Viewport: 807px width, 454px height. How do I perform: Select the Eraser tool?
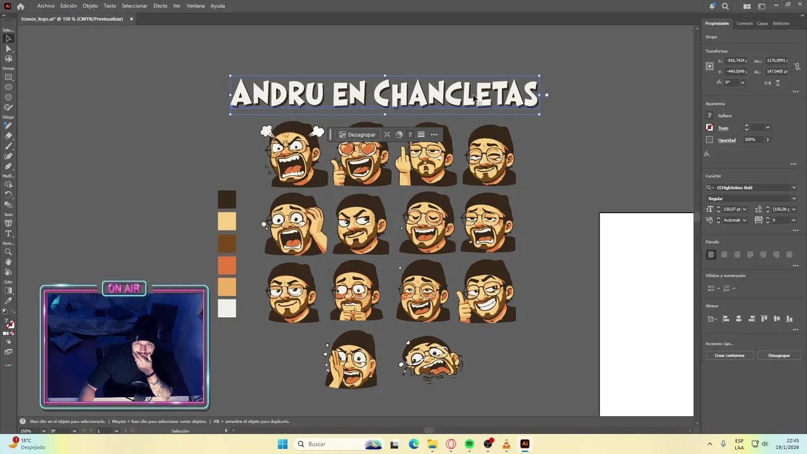pos(9,136)
